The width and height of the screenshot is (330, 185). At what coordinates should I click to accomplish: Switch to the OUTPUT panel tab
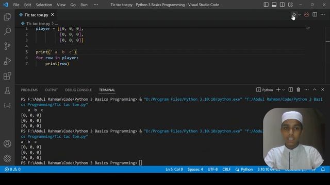[52, 90]
